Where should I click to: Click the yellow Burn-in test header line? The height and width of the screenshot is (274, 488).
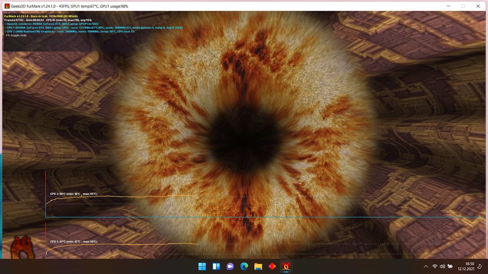(41, 16)
